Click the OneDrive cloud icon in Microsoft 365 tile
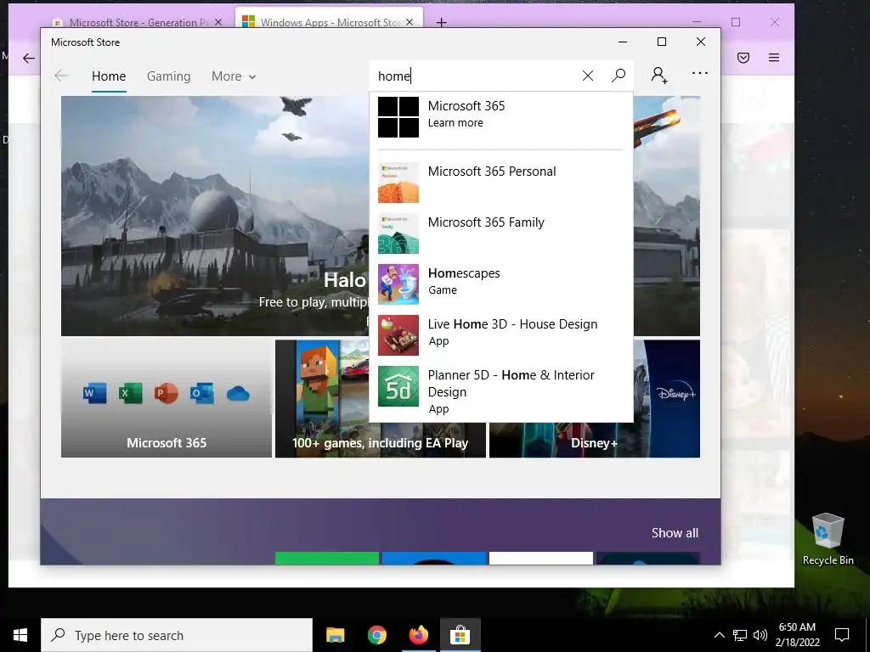This screenshot has width=870, height=652. tap(238, 394)
